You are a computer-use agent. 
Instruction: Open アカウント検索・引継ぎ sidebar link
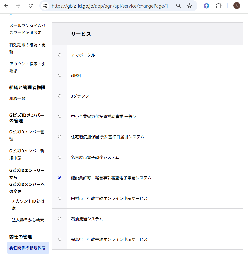(x=27, y=67)
